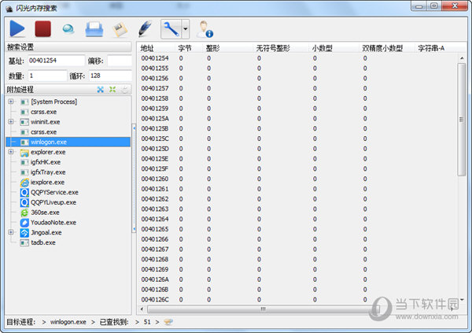Sort by the 无符号整形 column header
Screen dimensions: 472x333
[281, 48]
